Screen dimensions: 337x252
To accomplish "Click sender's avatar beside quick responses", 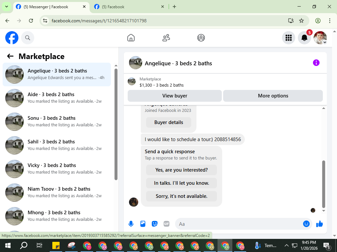I will click(134, 202).
